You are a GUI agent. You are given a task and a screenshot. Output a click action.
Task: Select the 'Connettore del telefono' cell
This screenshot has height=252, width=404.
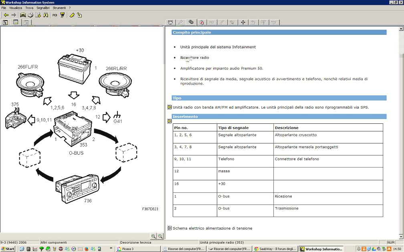[x=328, y=161]
